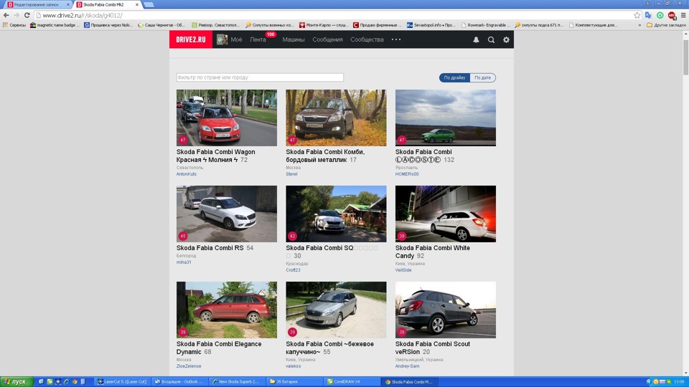Open user profile Andrey-Sam

(x=407, y=366)
